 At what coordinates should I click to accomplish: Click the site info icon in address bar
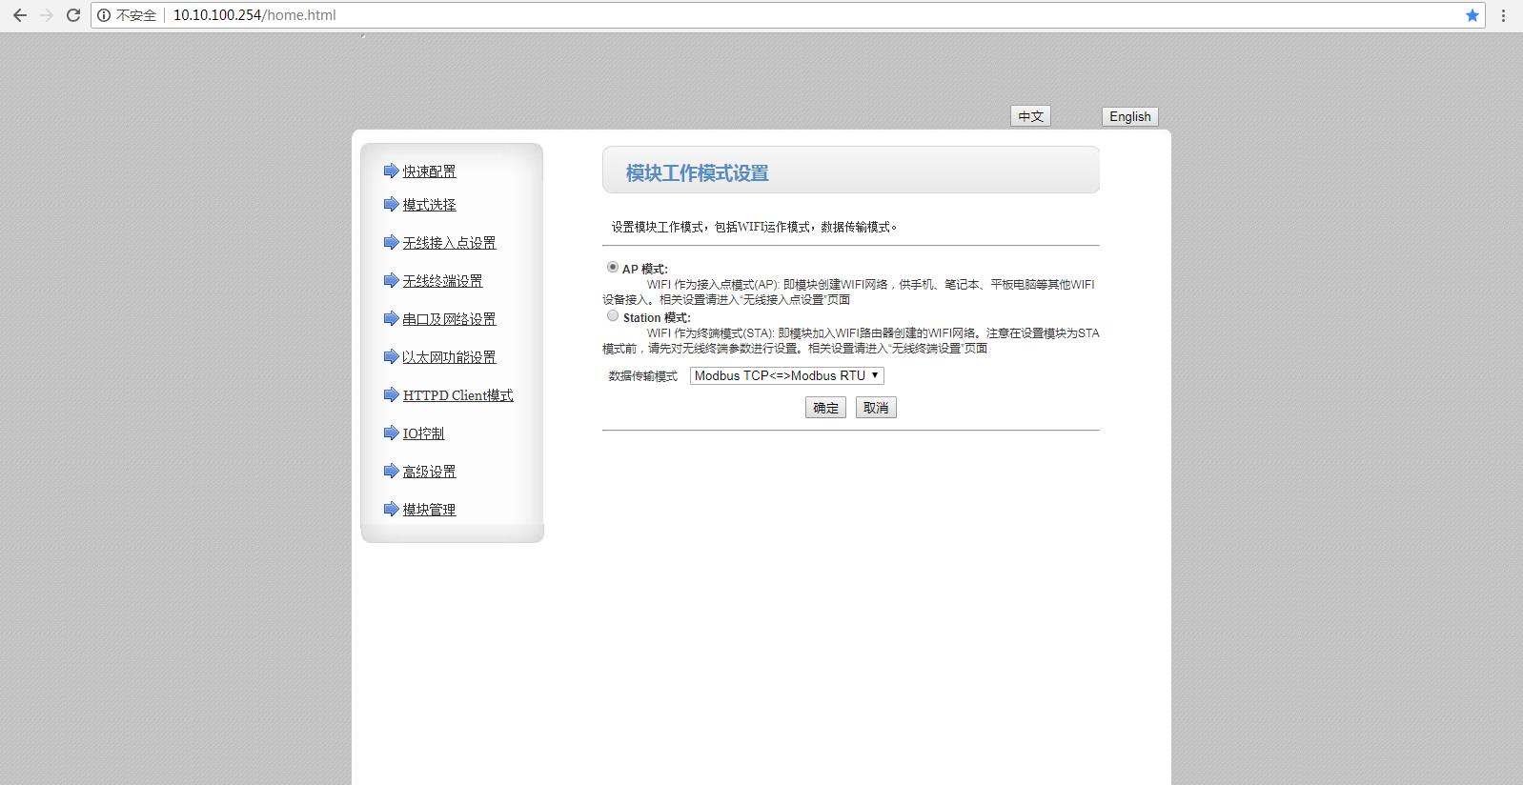click(104, 15)
